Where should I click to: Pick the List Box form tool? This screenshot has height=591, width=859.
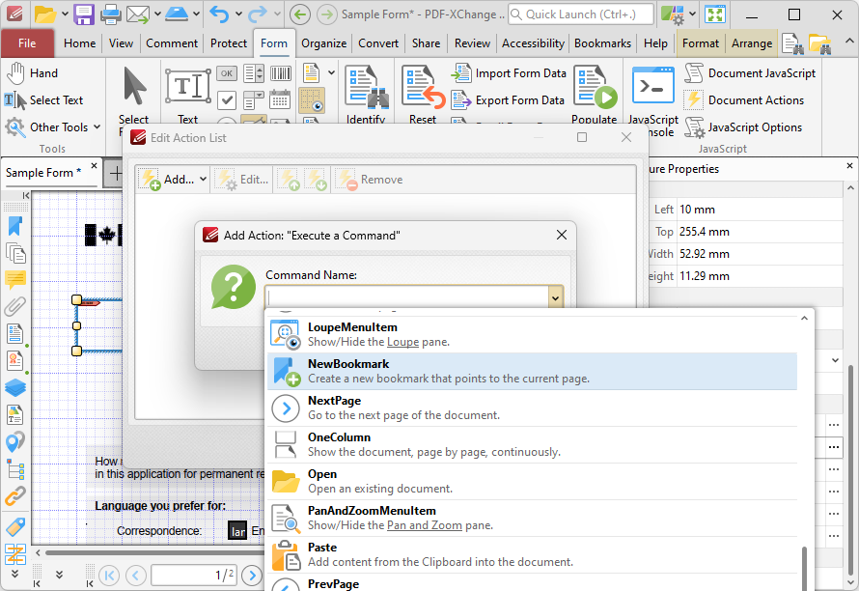coord(254,73)
